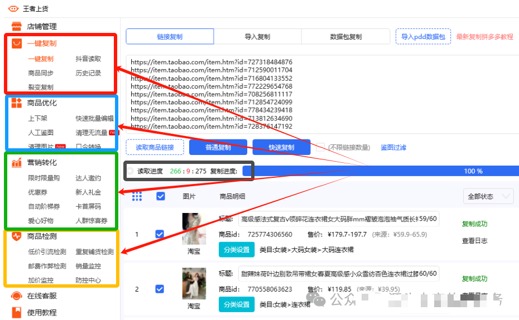Screen dimensions: 519x320
Task: Switch to the 导入复制 tab
Action: point(257,37)
